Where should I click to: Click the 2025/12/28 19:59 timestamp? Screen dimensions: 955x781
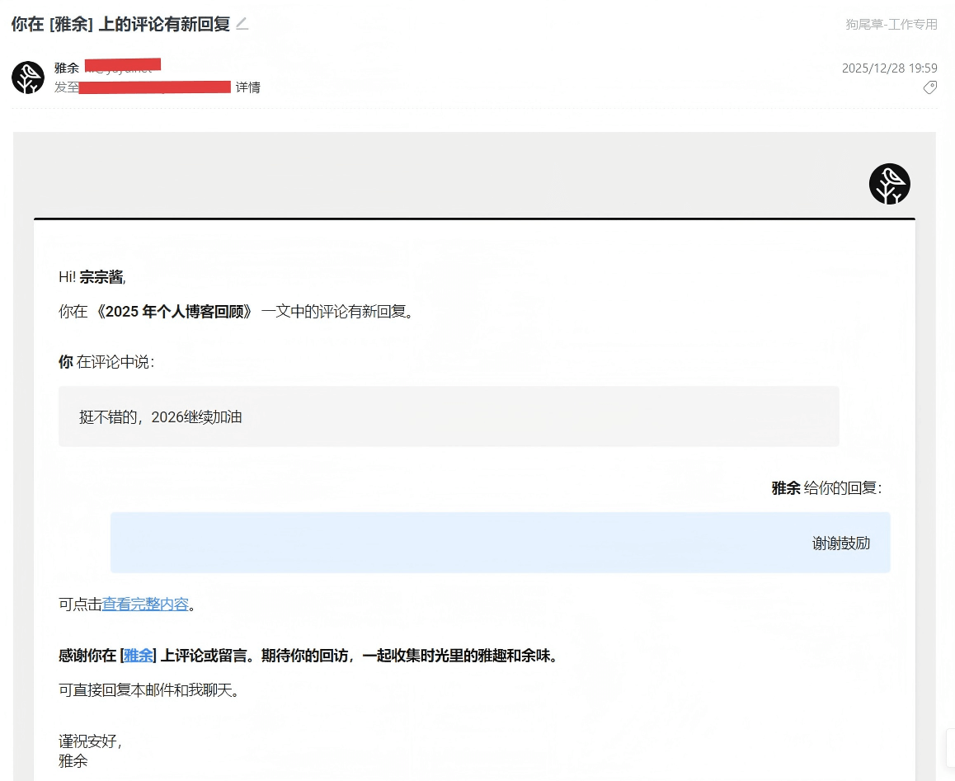(889, 68)
